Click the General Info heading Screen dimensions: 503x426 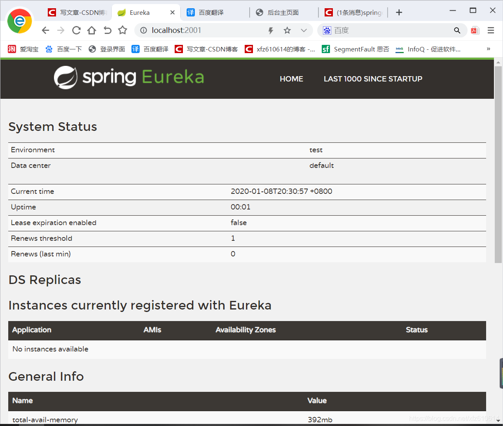(x=46, y=377)
